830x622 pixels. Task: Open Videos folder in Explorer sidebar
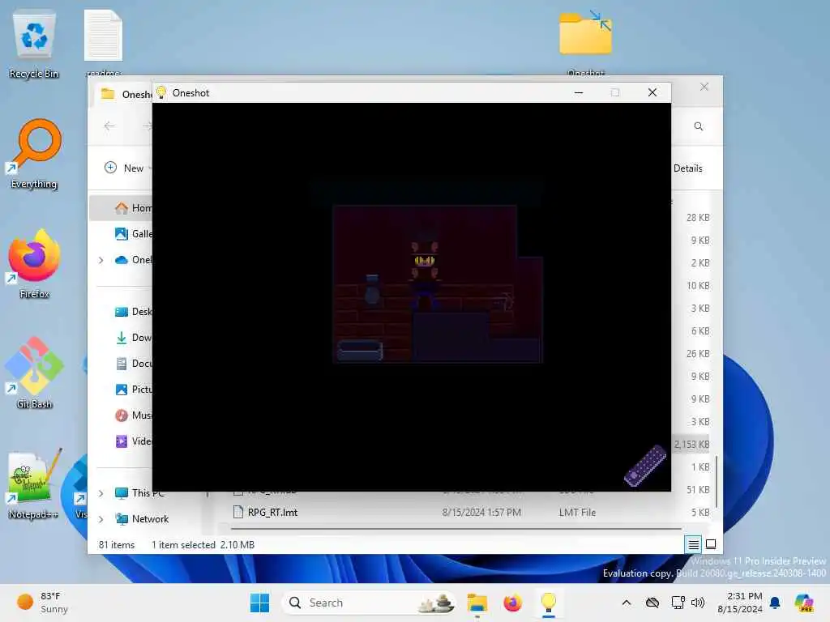coord(132,441)
